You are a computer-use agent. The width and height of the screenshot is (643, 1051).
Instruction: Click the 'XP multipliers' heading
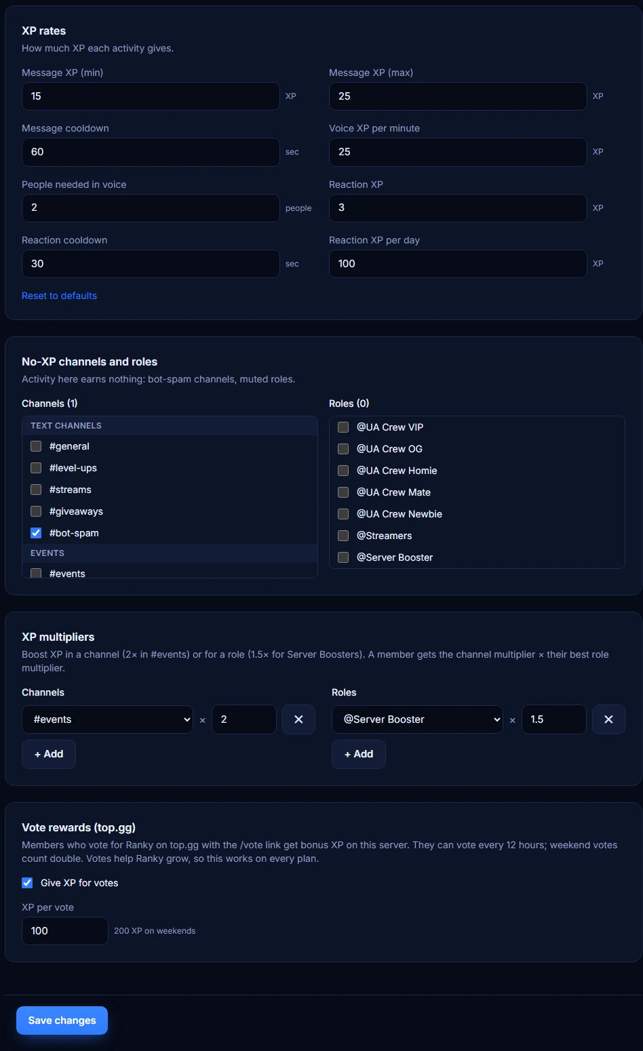[x=58, y=637]
